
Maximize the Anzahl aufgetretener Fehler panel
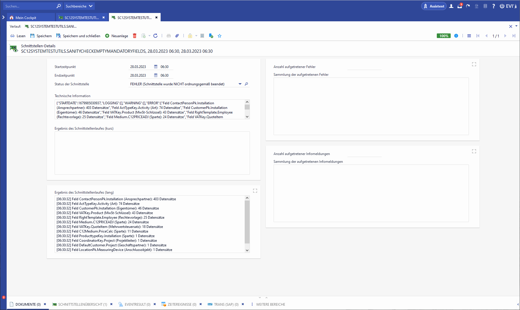[x=474, y=64]
